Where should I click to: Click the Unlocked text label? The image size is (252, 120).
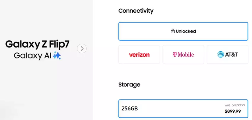pos(186,31)
